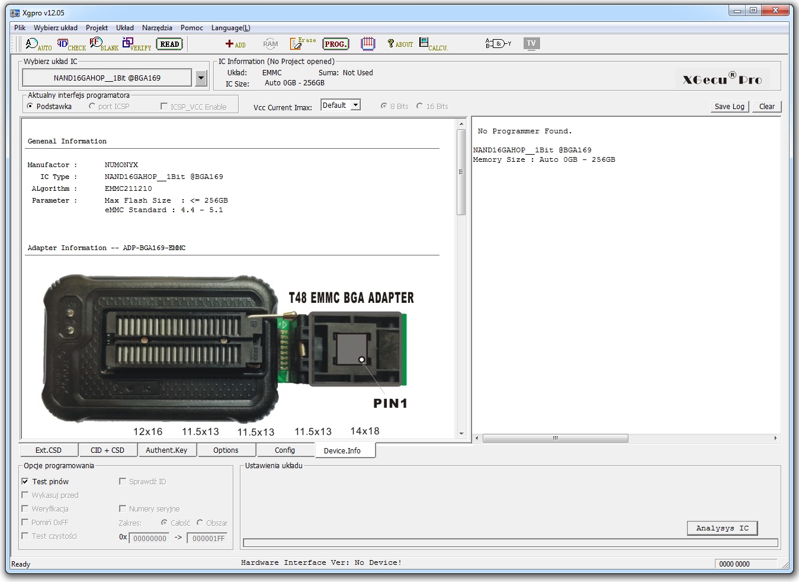The width and height of the screenshot is (799, 582).
Task: Click the start address 00000000 field
Action: (x=149, y=538)
